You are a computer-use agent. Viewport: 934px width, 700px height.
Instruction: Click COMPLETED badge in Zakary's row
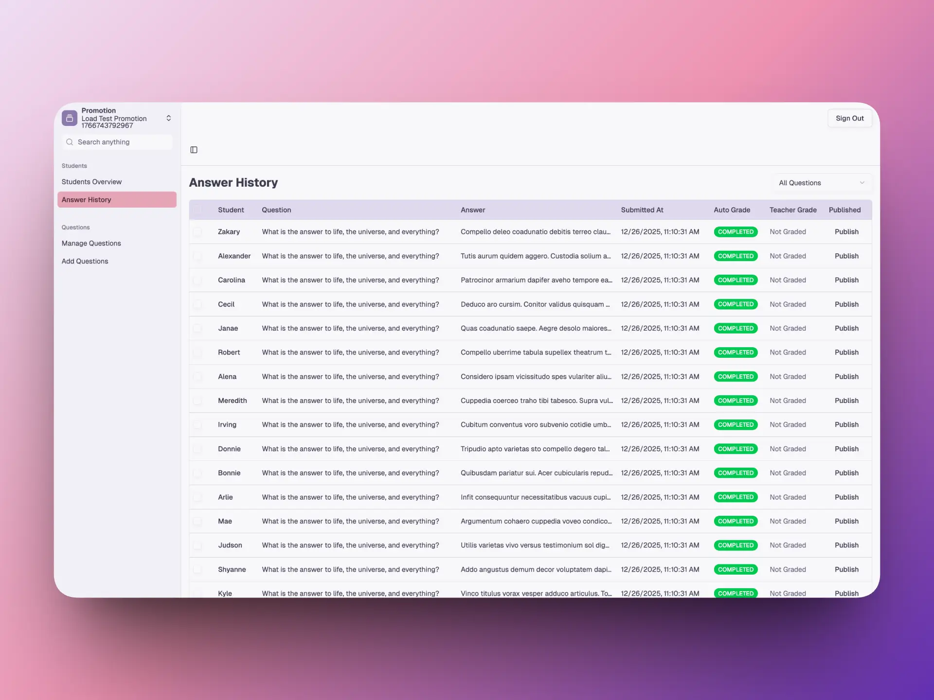click(x=735, y=232)
